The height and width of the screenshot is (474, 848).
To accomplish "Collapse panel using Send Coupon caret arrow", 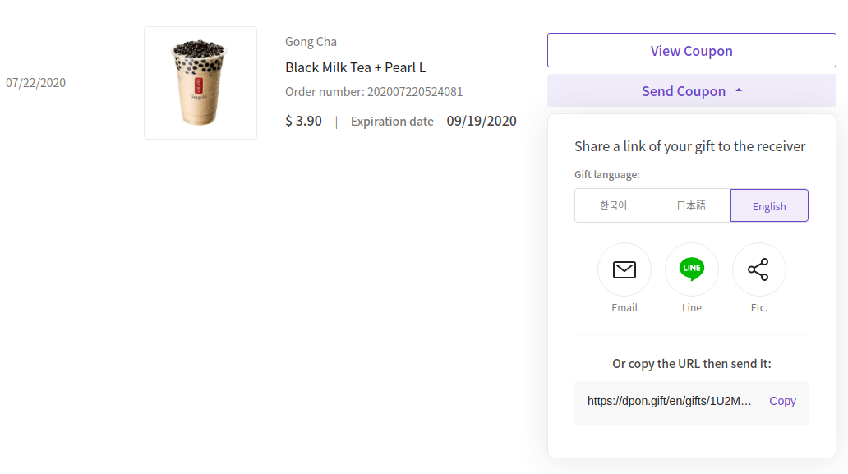I will point(739,91).
